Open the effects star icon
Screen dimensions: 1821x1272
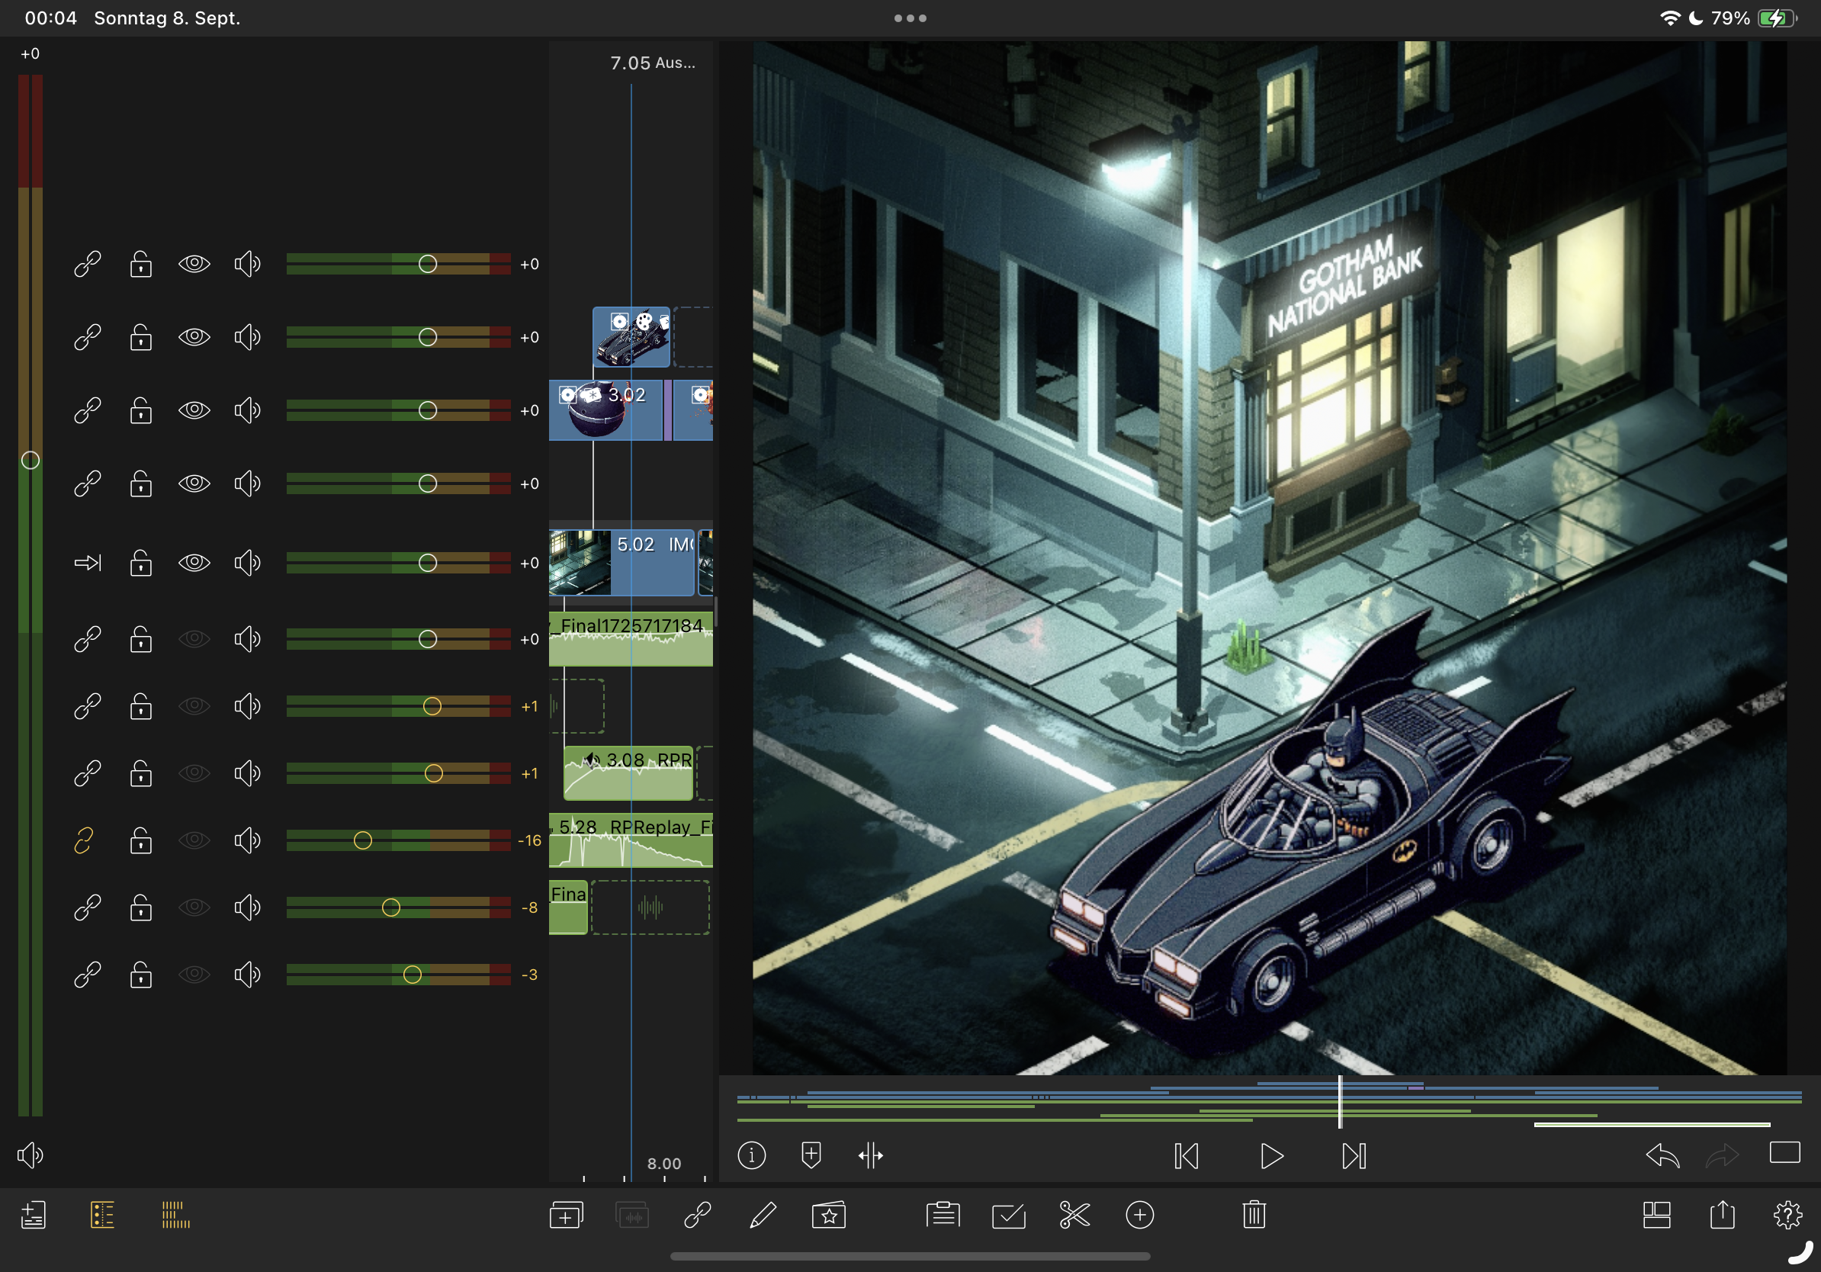(829, 1215)
